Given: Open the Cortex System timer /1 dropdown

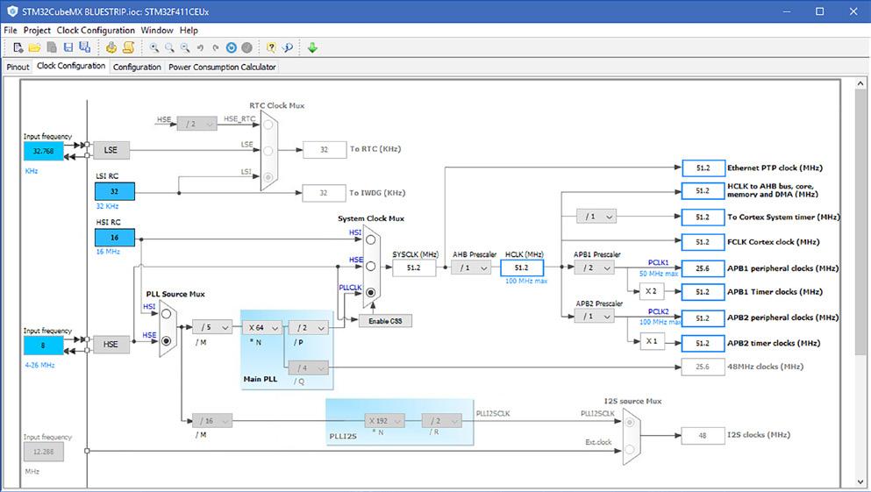Looking at the screenshot, I should pyautogui.click(x=596, y=217).
